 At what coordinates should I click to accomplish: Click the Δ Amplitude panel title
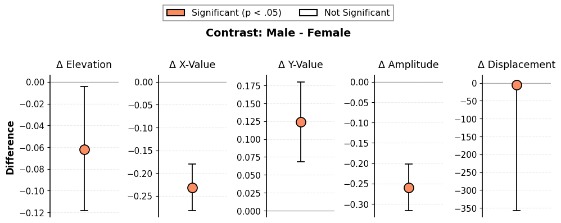pos(409,65)
